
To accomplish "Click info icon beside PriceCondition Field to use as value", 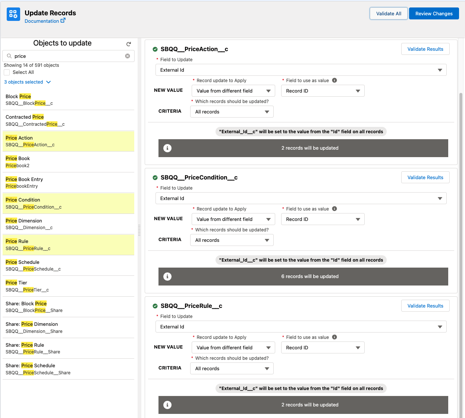I will tap(334, 209).
